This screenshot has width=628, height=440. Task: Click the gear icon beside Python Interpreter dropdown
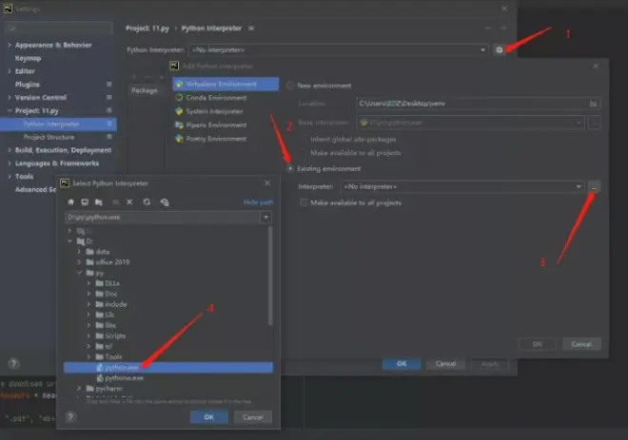tap(499, 50)
